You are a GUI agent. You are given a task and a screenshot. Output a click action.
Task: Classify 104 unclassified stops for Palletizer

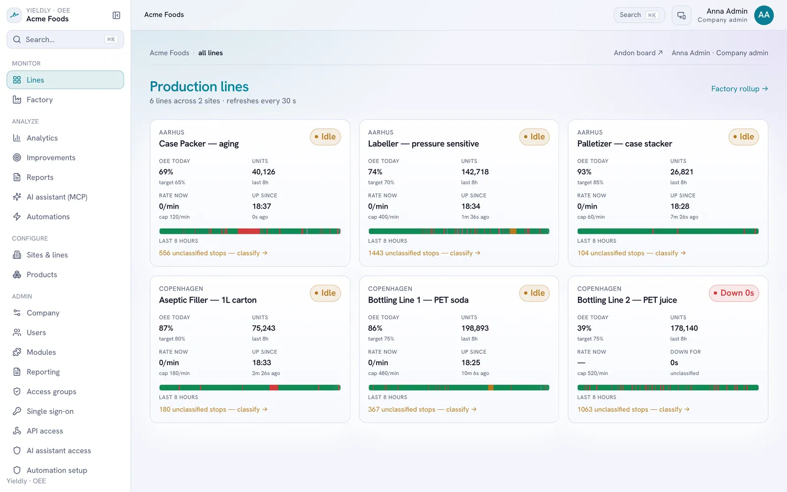[x=632, y=253]
